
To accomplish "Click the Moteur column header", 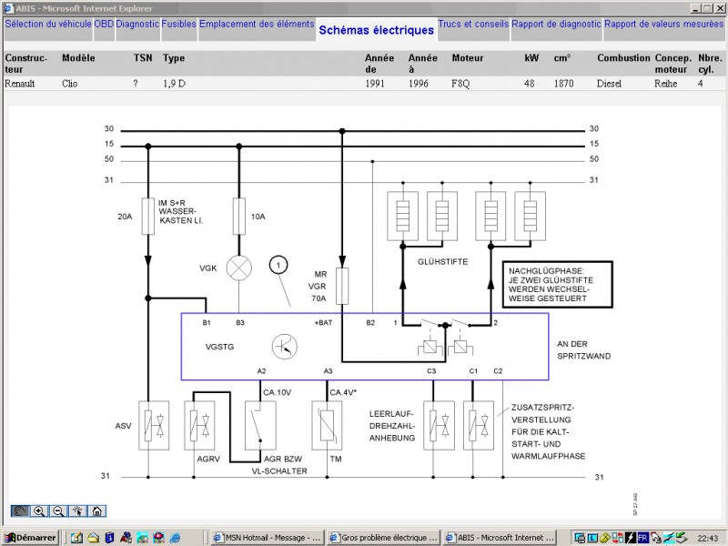I will (468, 58).
